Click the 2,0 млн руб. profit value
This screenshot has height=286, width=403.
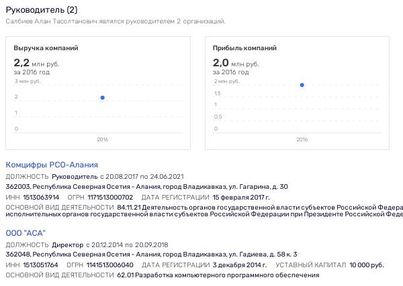[x=236, y=62]
